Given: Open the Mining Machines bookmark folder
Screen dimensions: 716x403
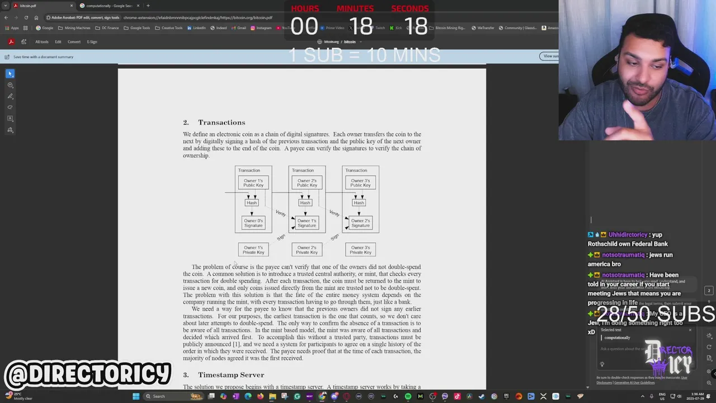Looking at the screenshot, I should 74,28.
